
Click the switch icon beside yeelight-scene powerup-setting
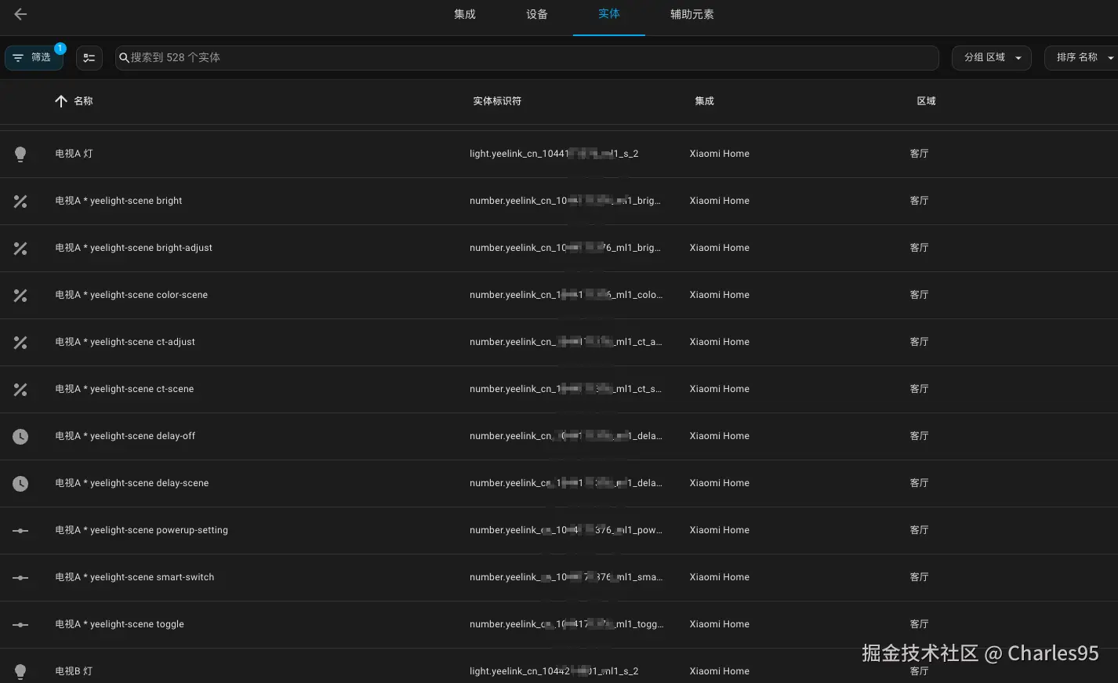pyautogui.click(x=20, y=530)
